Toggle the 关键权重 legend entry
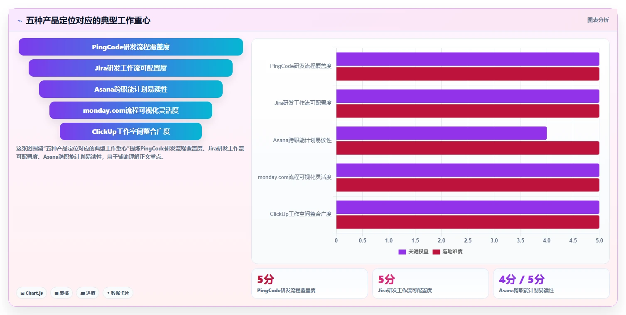626x315 pixels. [x=413, y=252]
